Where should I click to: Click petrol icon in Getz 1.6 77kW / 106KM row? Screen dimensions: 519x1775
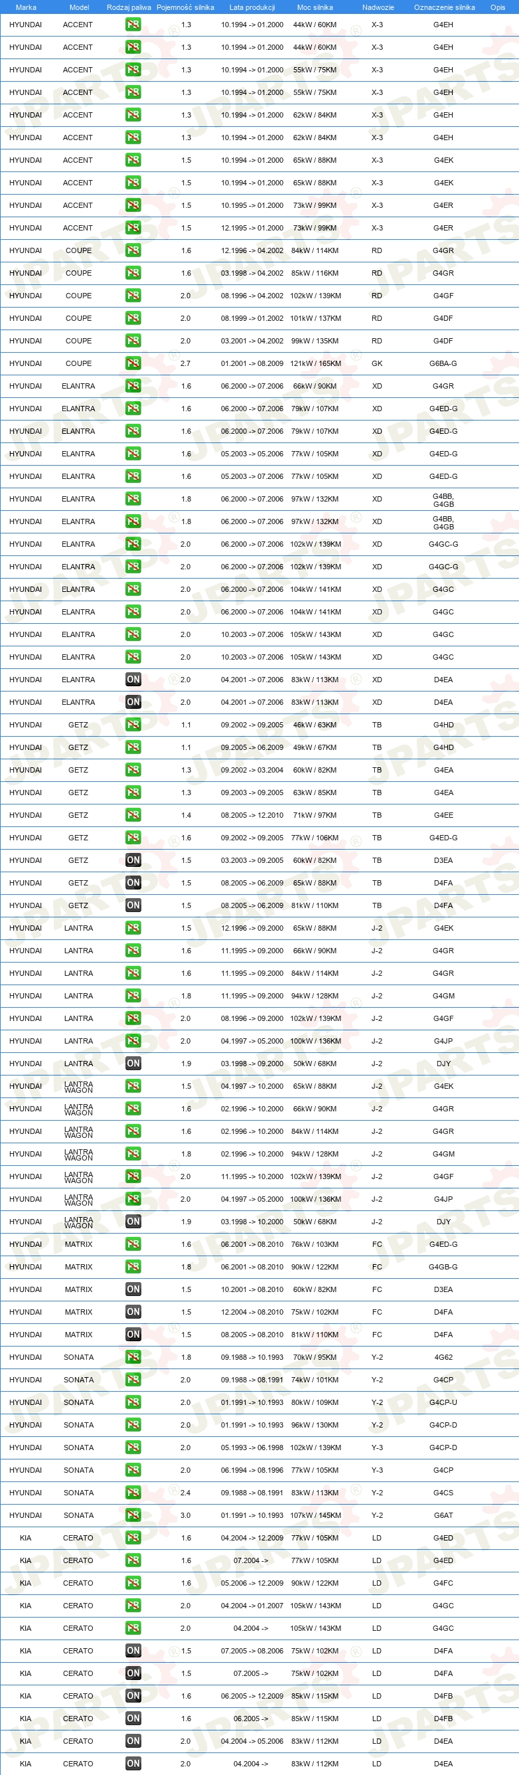[x=133, y=838]
